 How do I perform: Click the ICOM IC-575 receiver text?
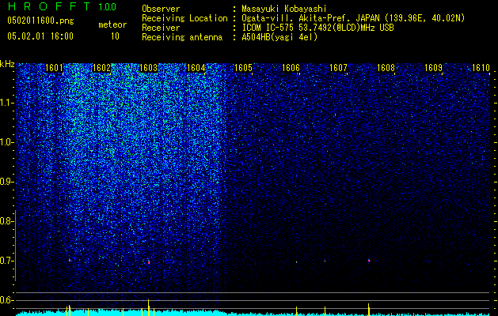coord(317,28)
